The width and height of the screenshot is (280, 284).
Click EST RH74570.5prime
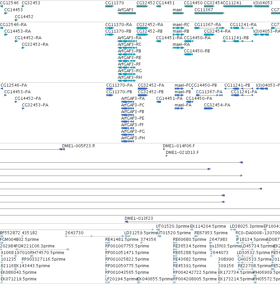47,253
